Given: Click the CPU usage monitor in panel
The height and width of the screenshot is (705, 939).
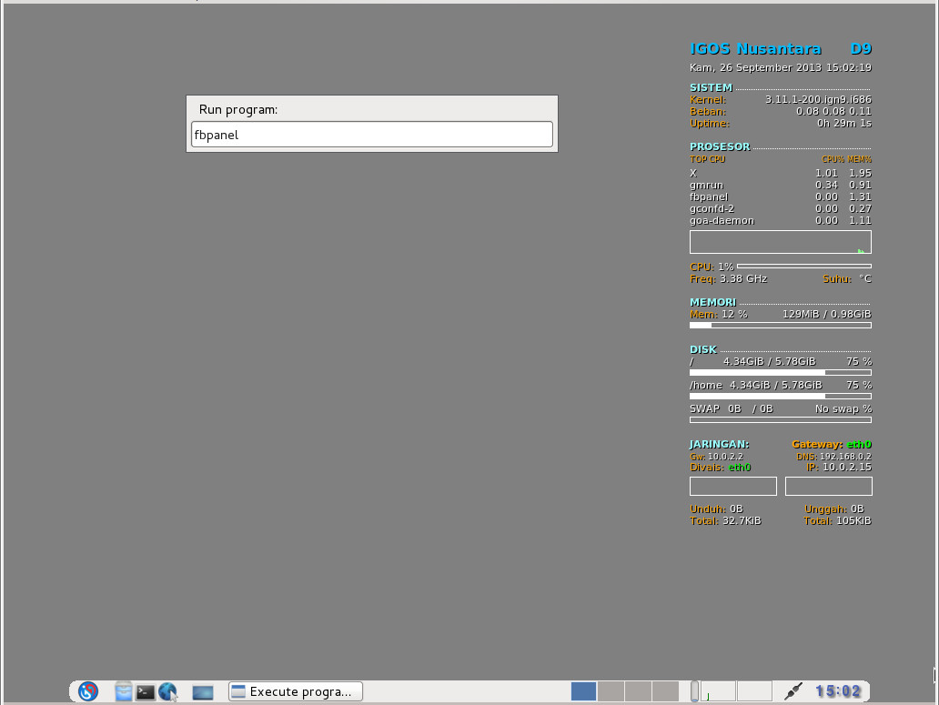Looking at the screenshot, I should tap(718, 691).
